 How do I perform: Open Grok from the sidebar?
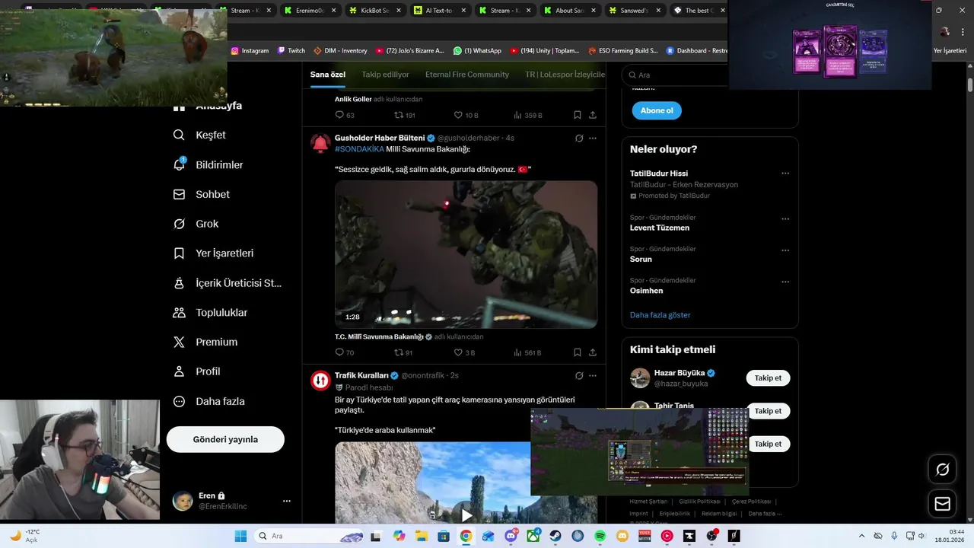(x=196, y=224)
